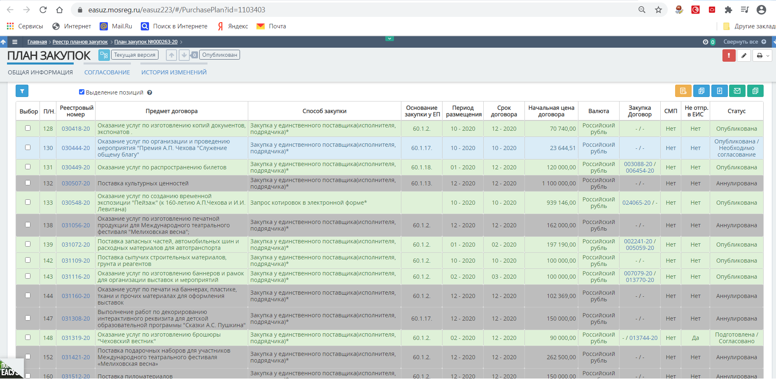This screenshot has height=381, width=776.
Task: Go to 'Реестр планов закупок' breadcrumb
Action: (x=80, y=42)
